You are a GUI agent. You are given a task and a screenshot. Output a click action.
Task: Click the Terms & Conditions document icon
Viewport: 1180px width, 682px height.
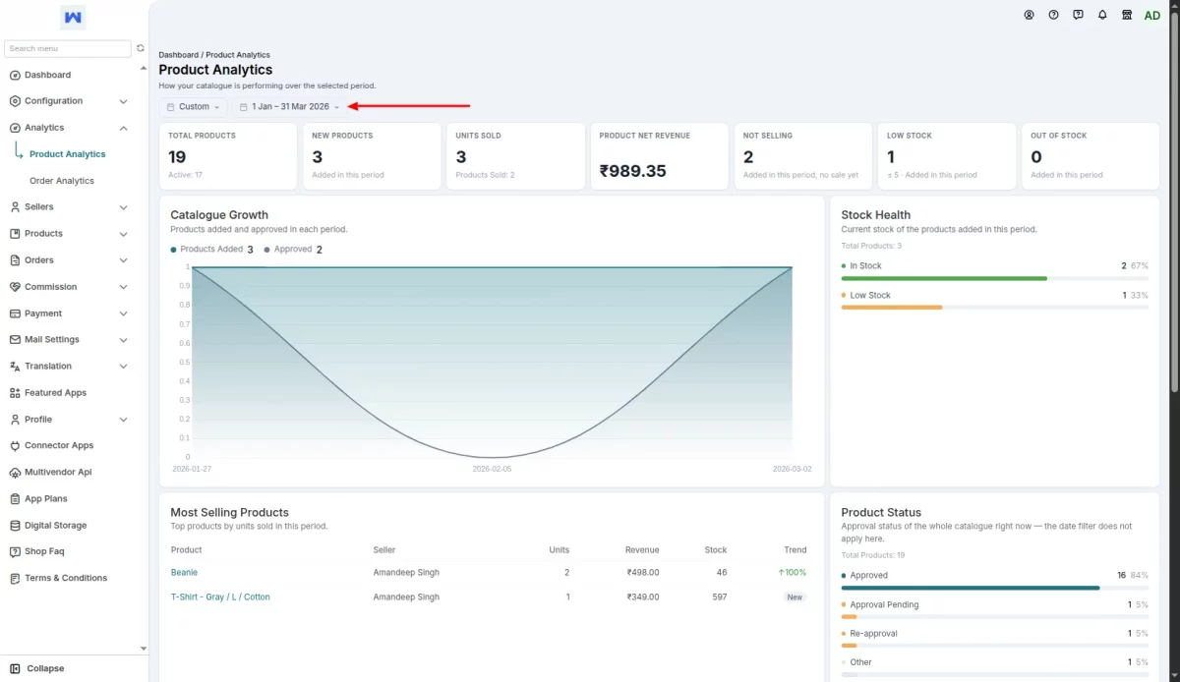pos(15,579)
